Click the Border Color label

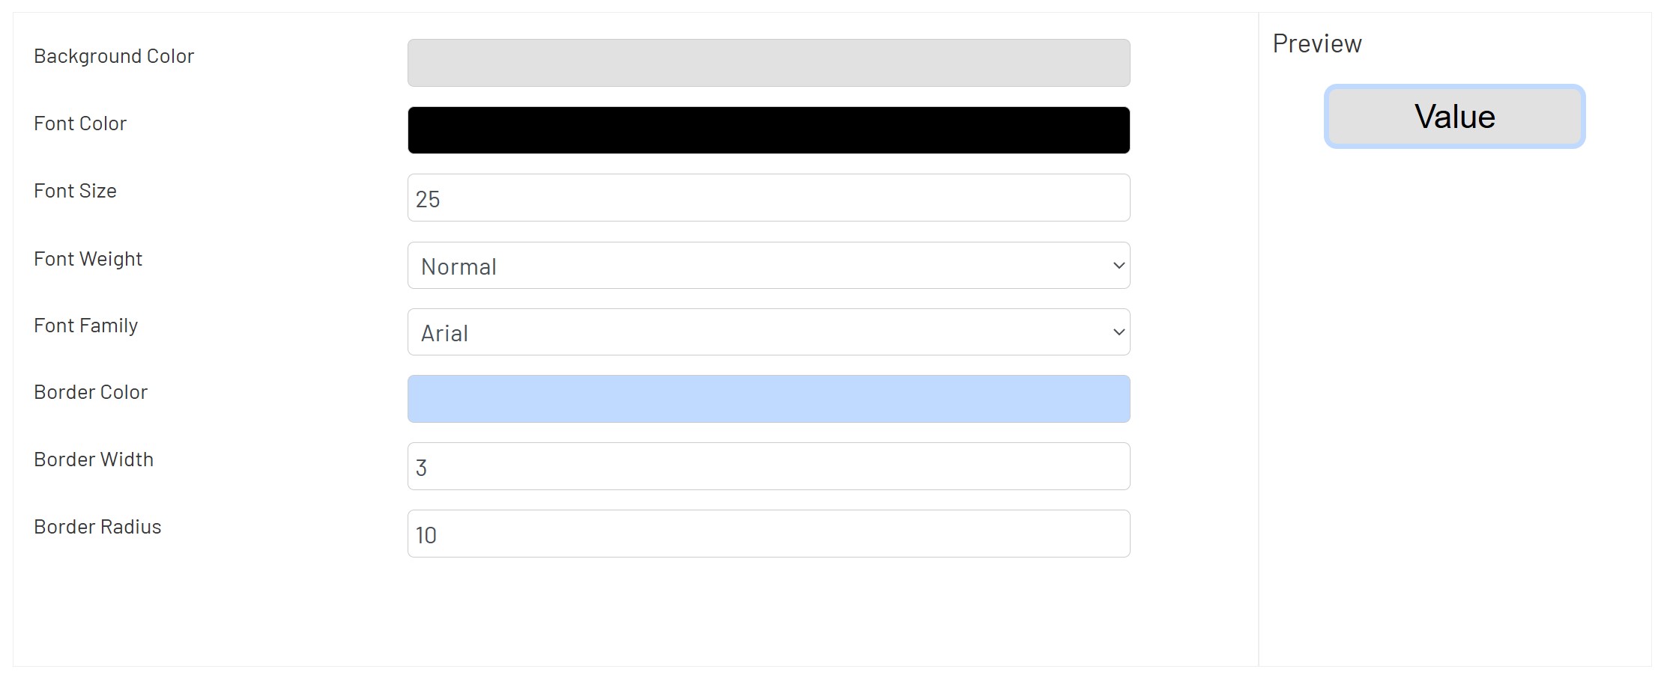pyautogui.click(x=91, y=392)
